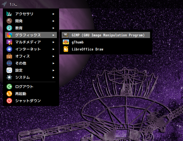Click the 1:>_ workspace indicator in top bar
Screen dimensions: 183x141
point(13,5)
